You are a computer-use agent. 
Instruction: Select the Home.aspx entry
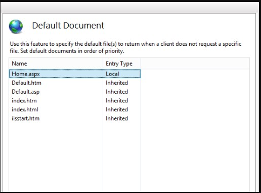75,74
